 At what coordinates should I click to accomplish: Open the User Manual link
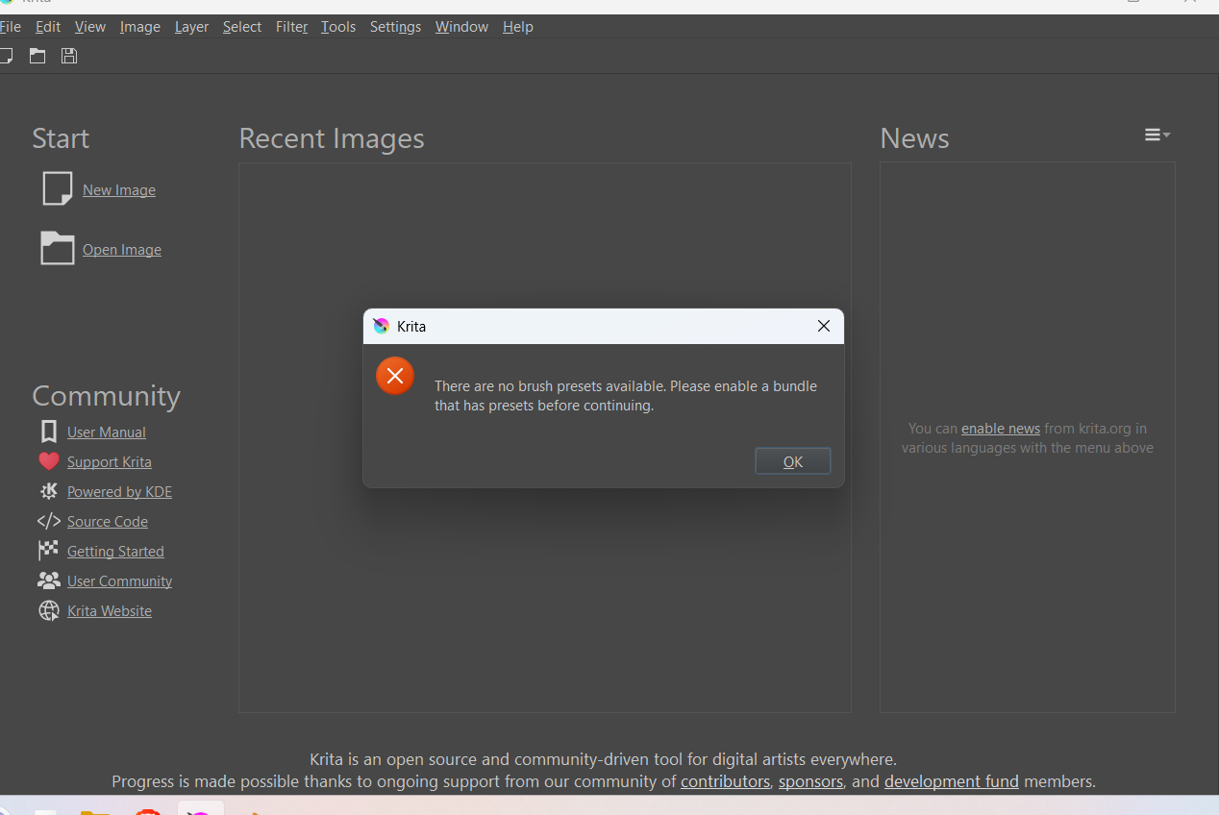click(x=107, y=432)
